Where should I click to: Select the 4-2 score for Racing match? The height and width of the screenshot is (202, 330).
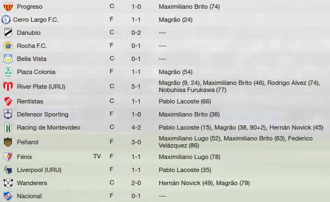[x=136, y=127]
